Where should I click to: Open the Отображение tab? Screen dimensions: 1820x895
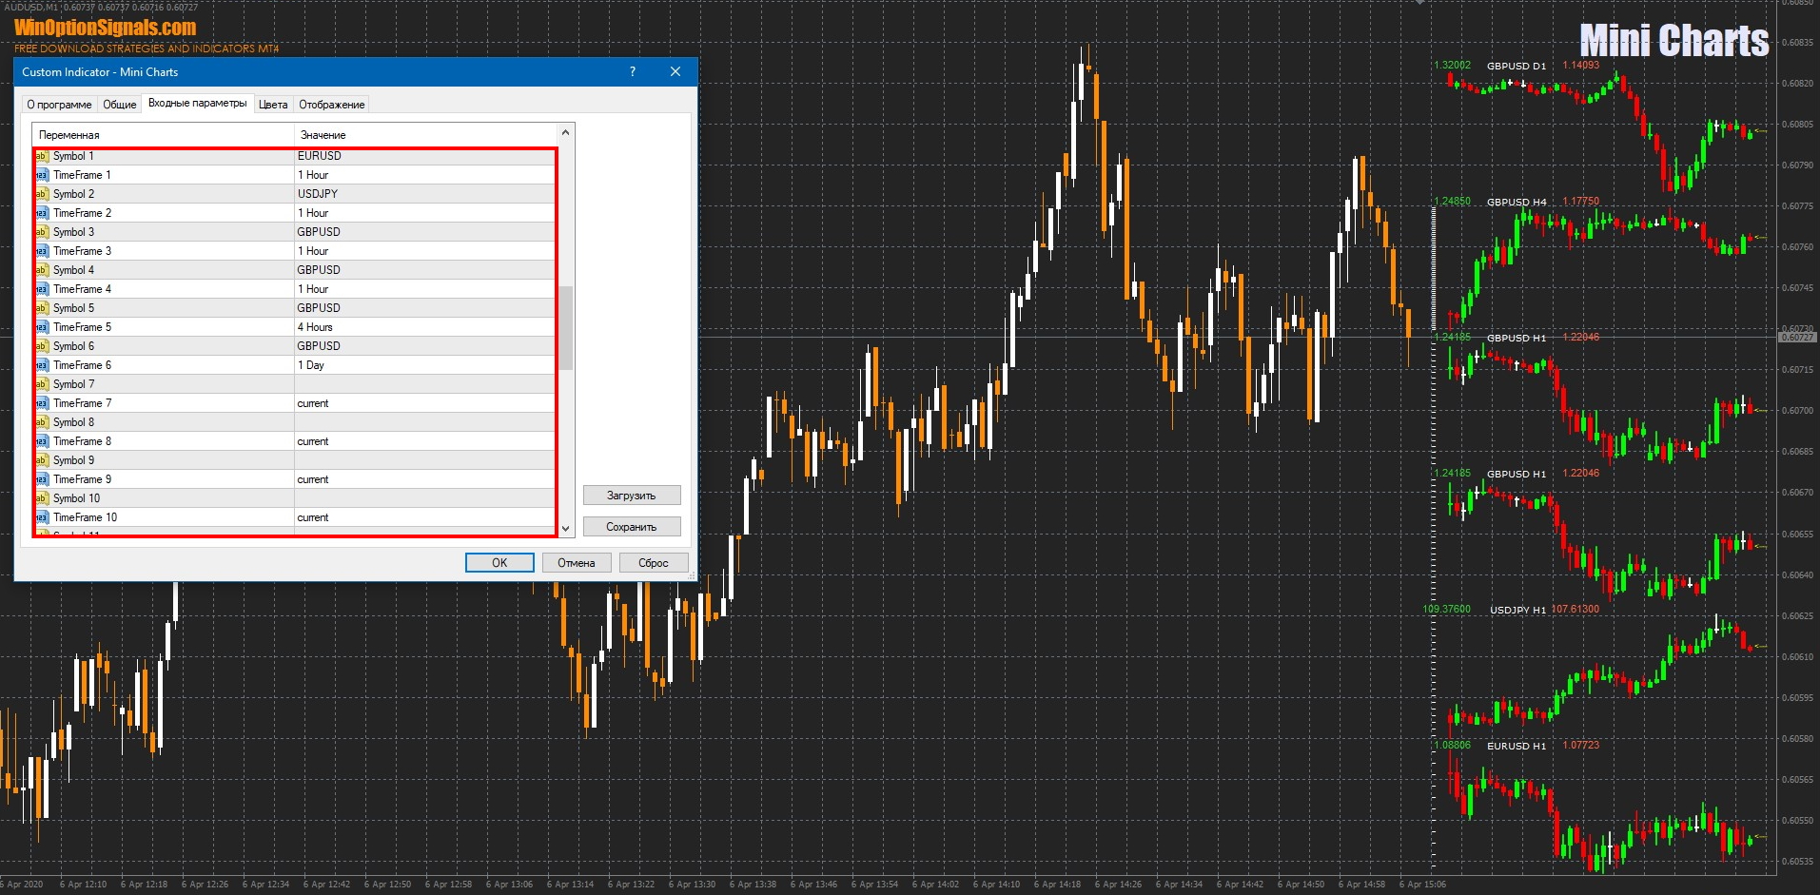click(331, 105)
